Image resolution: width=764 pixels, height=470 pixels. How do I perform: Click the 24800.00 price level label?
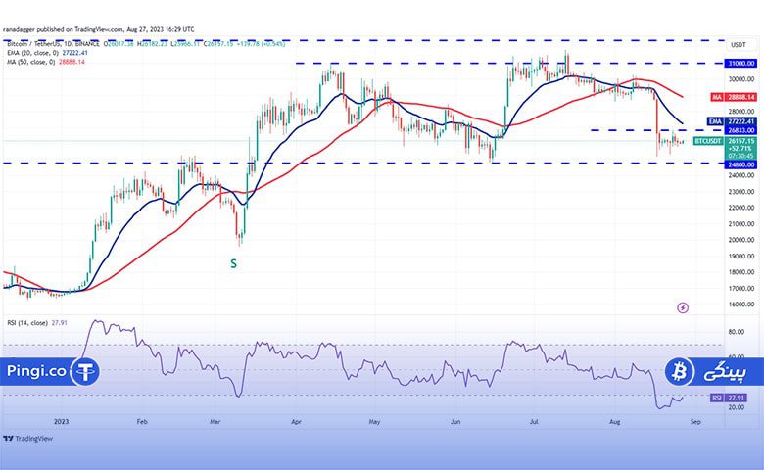741,164
